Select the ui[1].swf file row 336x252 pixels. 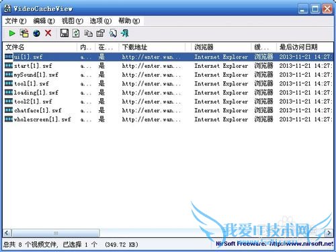168,56
